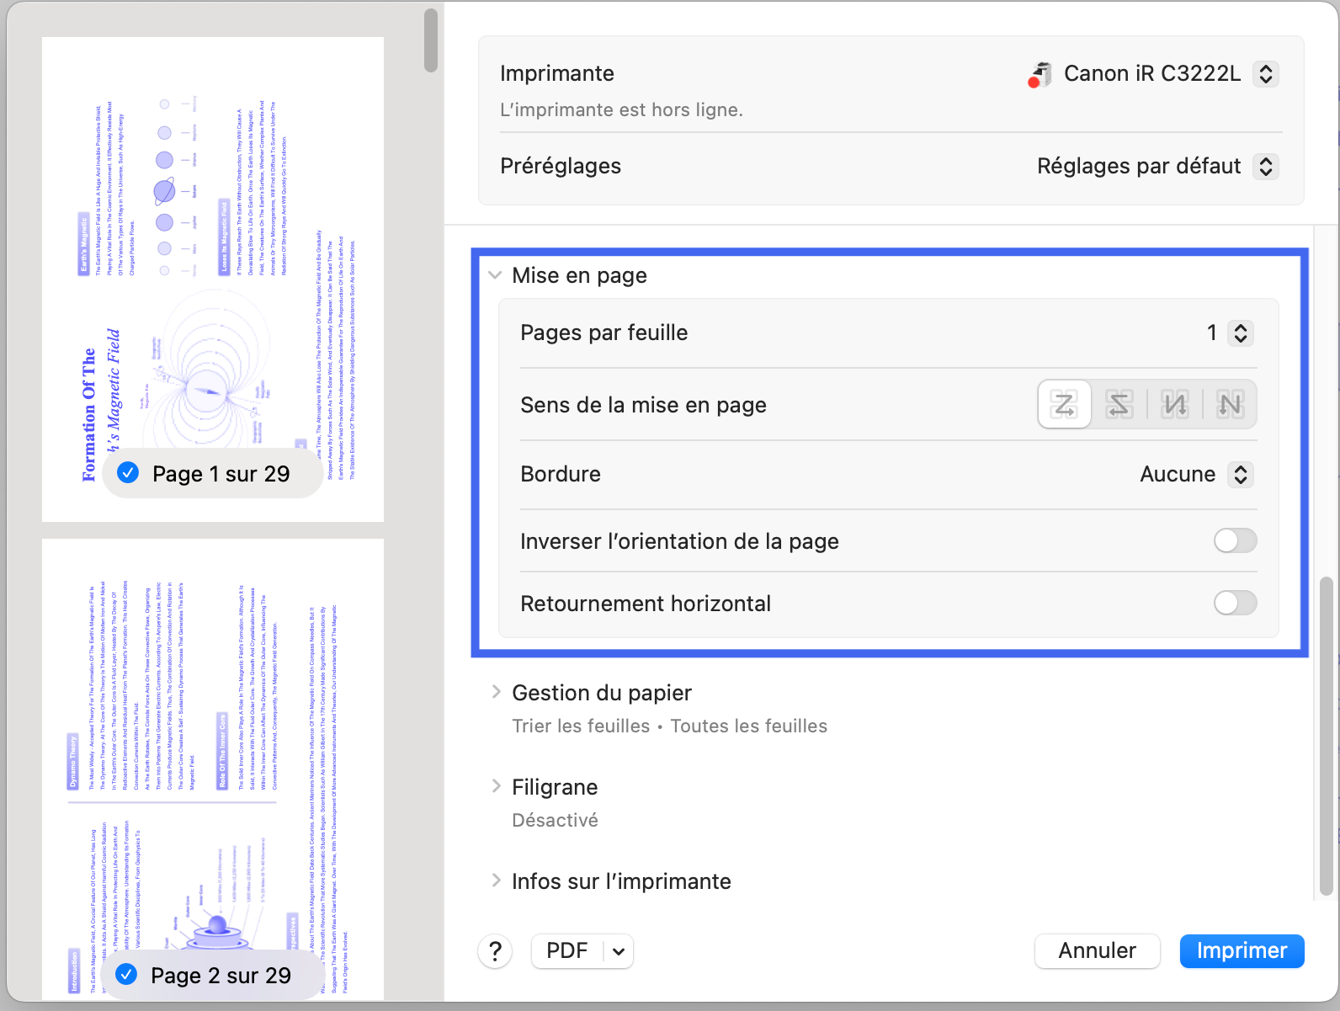The height and width of the screenshot is (1011, 1340).
Task: Open the PDF menu arrow
Action: [619, 951]
